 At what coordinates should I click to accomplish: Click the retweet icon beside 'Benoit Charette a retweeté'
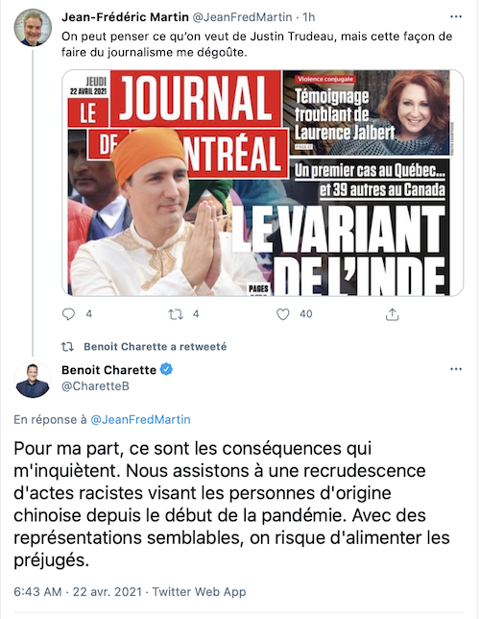click(67, 347)
